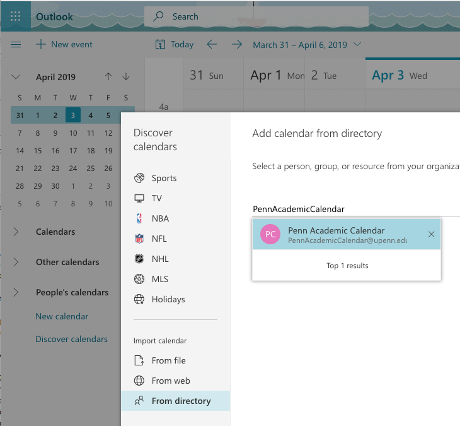Jump to Today in calendar

[182, 44]
